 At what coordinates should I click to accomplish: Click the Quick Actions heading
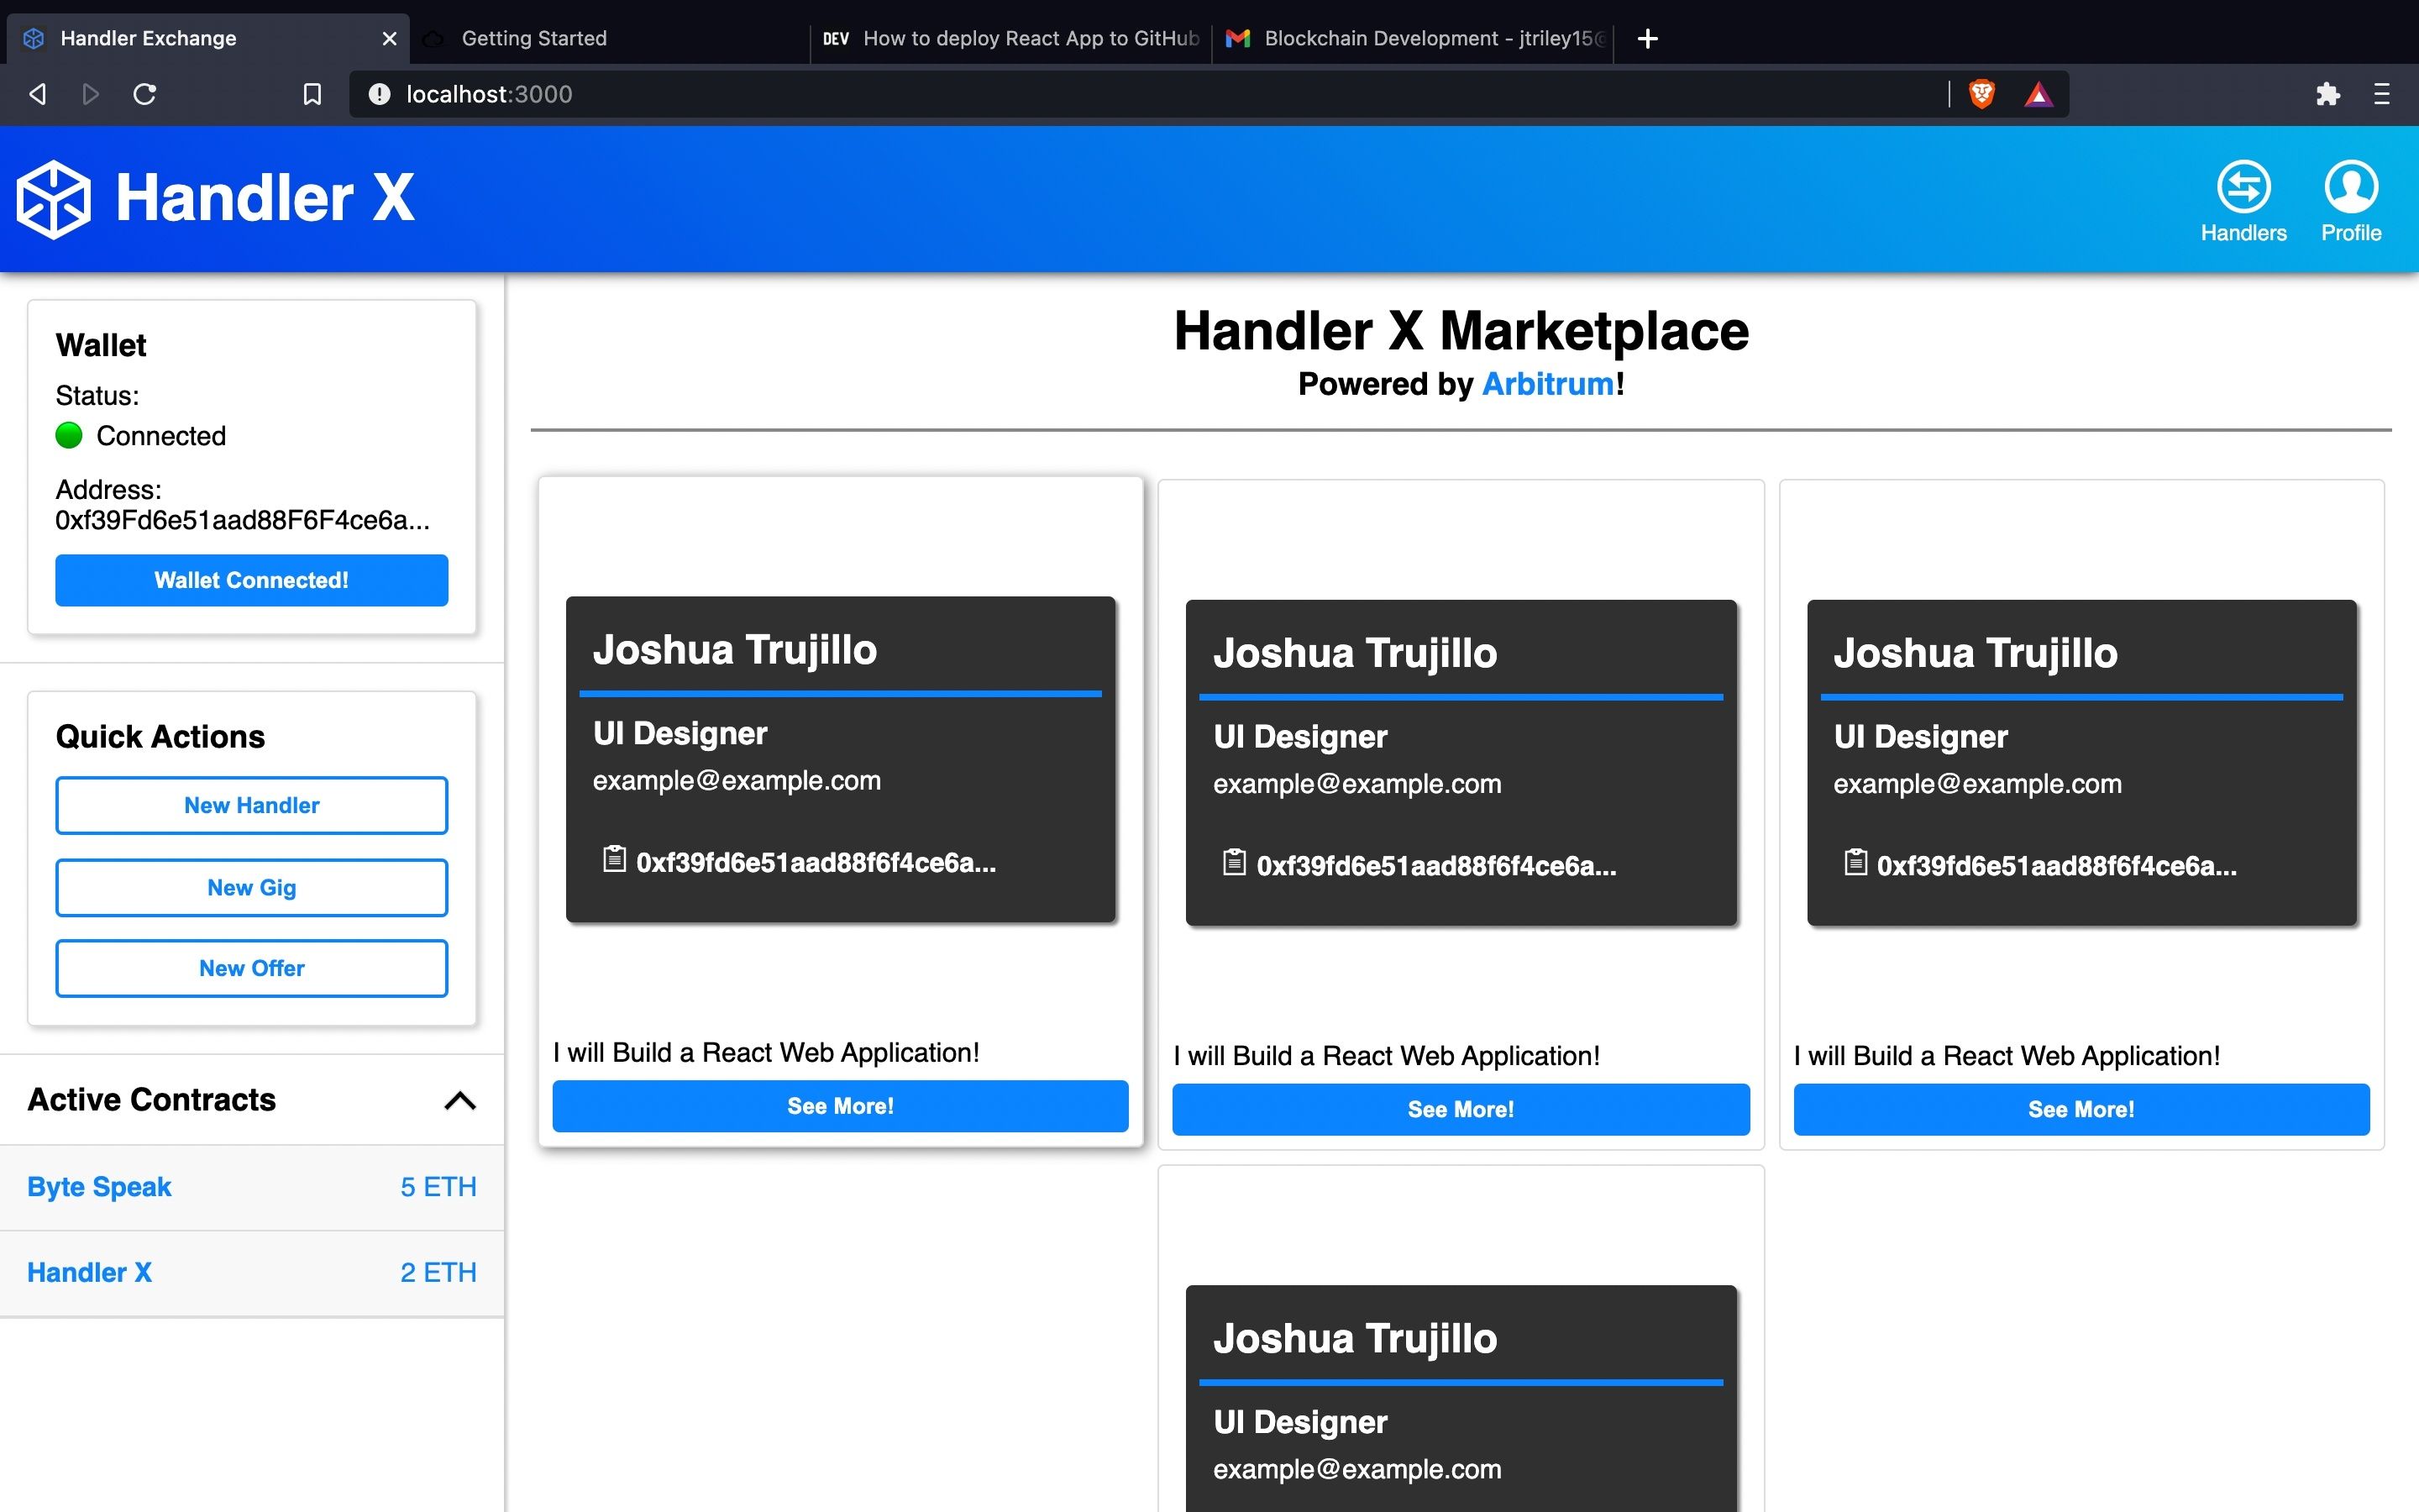click(x=160, y=737)
